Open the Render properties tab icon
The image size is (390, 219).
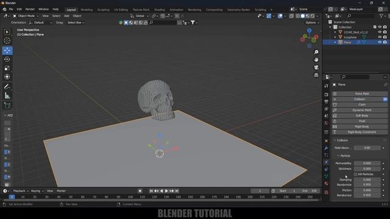[x=327, y=95]
